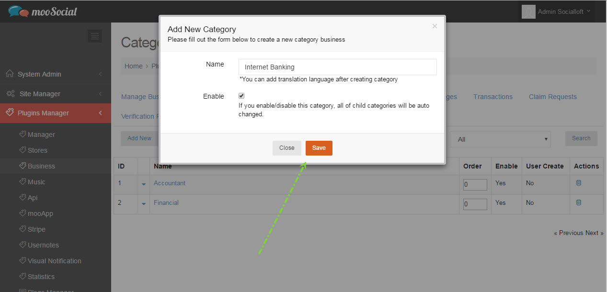Image resolution: width=607 pixels, height=292 pixels.
Task: Click the Add New button
Action: click(x=139, y=138)
